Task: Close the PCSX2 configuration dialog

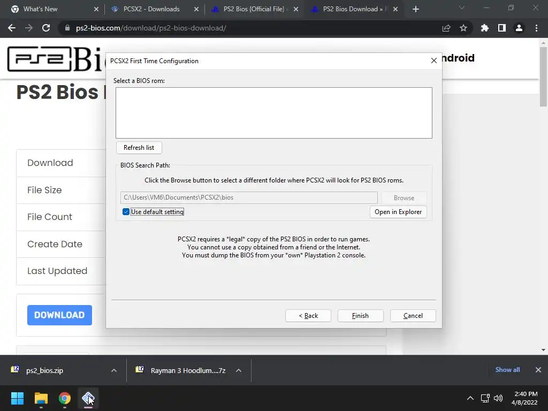Action: pyautogui.click(x=433, y=61)
